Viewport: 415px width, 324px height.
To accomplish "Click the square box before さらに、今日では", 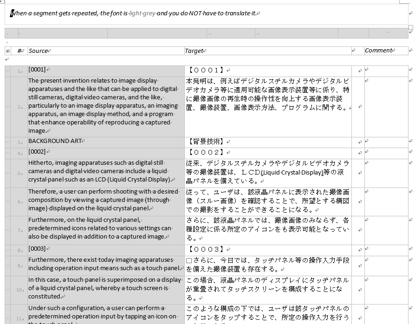I will click(x=189, y=261).
